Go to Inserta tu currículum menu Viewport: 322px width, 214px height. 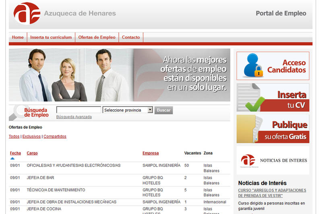click(x=51, y=37)
